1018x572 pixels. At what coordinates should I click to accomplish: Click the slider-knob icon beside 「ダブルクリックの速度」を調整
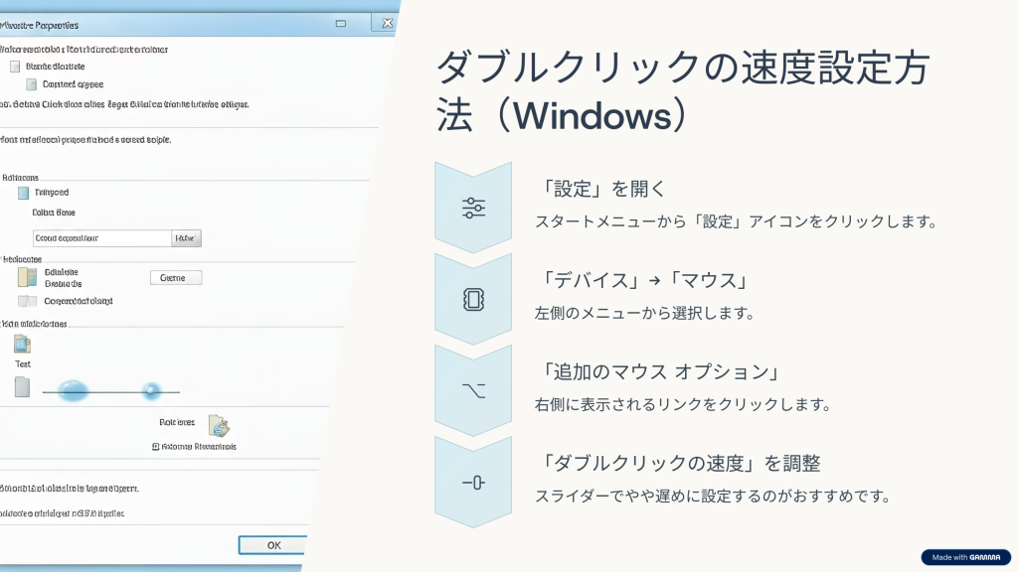(x=473, y=482)
